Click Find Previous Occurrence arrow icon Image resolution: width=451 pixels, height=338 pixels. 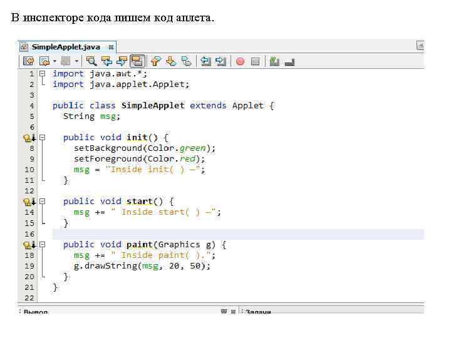(106, 61)
